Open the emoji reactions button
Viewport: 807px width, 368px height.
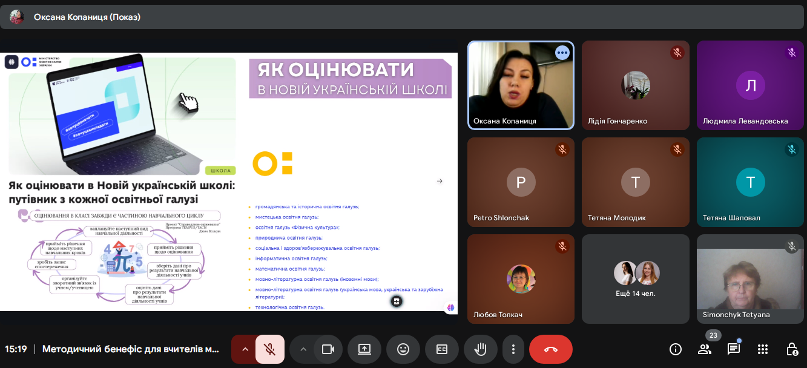(403, 349)
